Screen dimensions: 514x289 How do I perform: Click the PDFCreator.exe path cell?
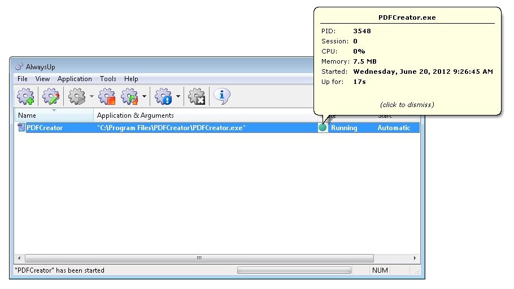[172, 128]
